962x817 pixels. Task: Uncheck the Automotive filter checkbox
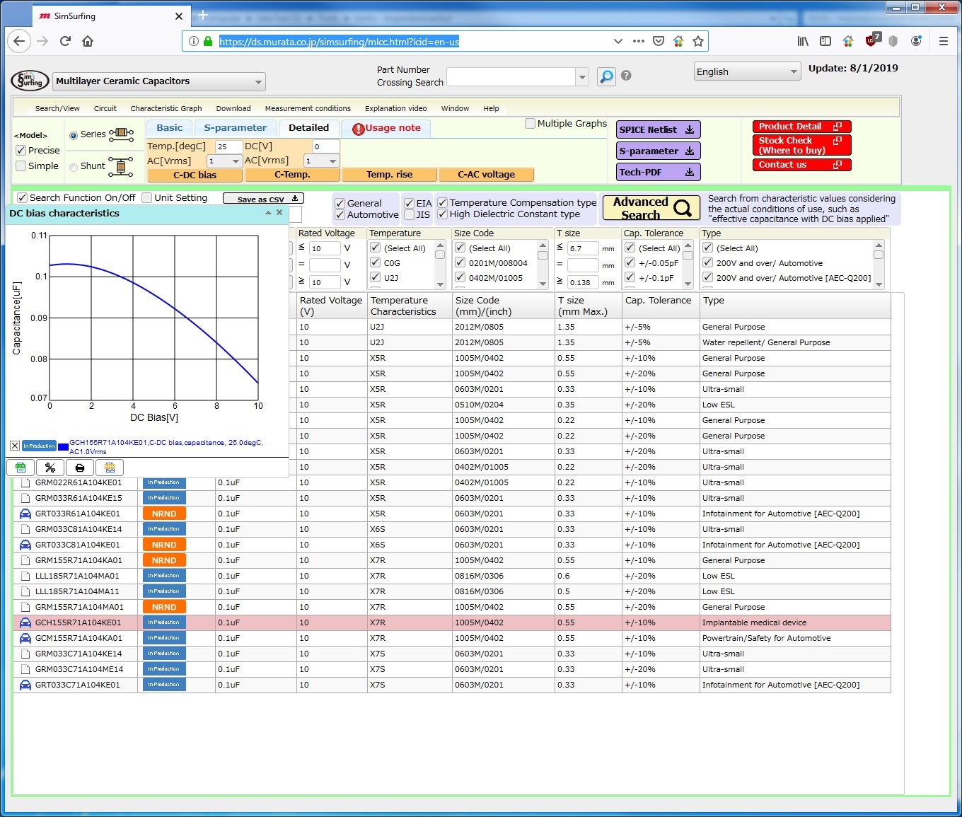pyautogui.click(x=340, y=214)
